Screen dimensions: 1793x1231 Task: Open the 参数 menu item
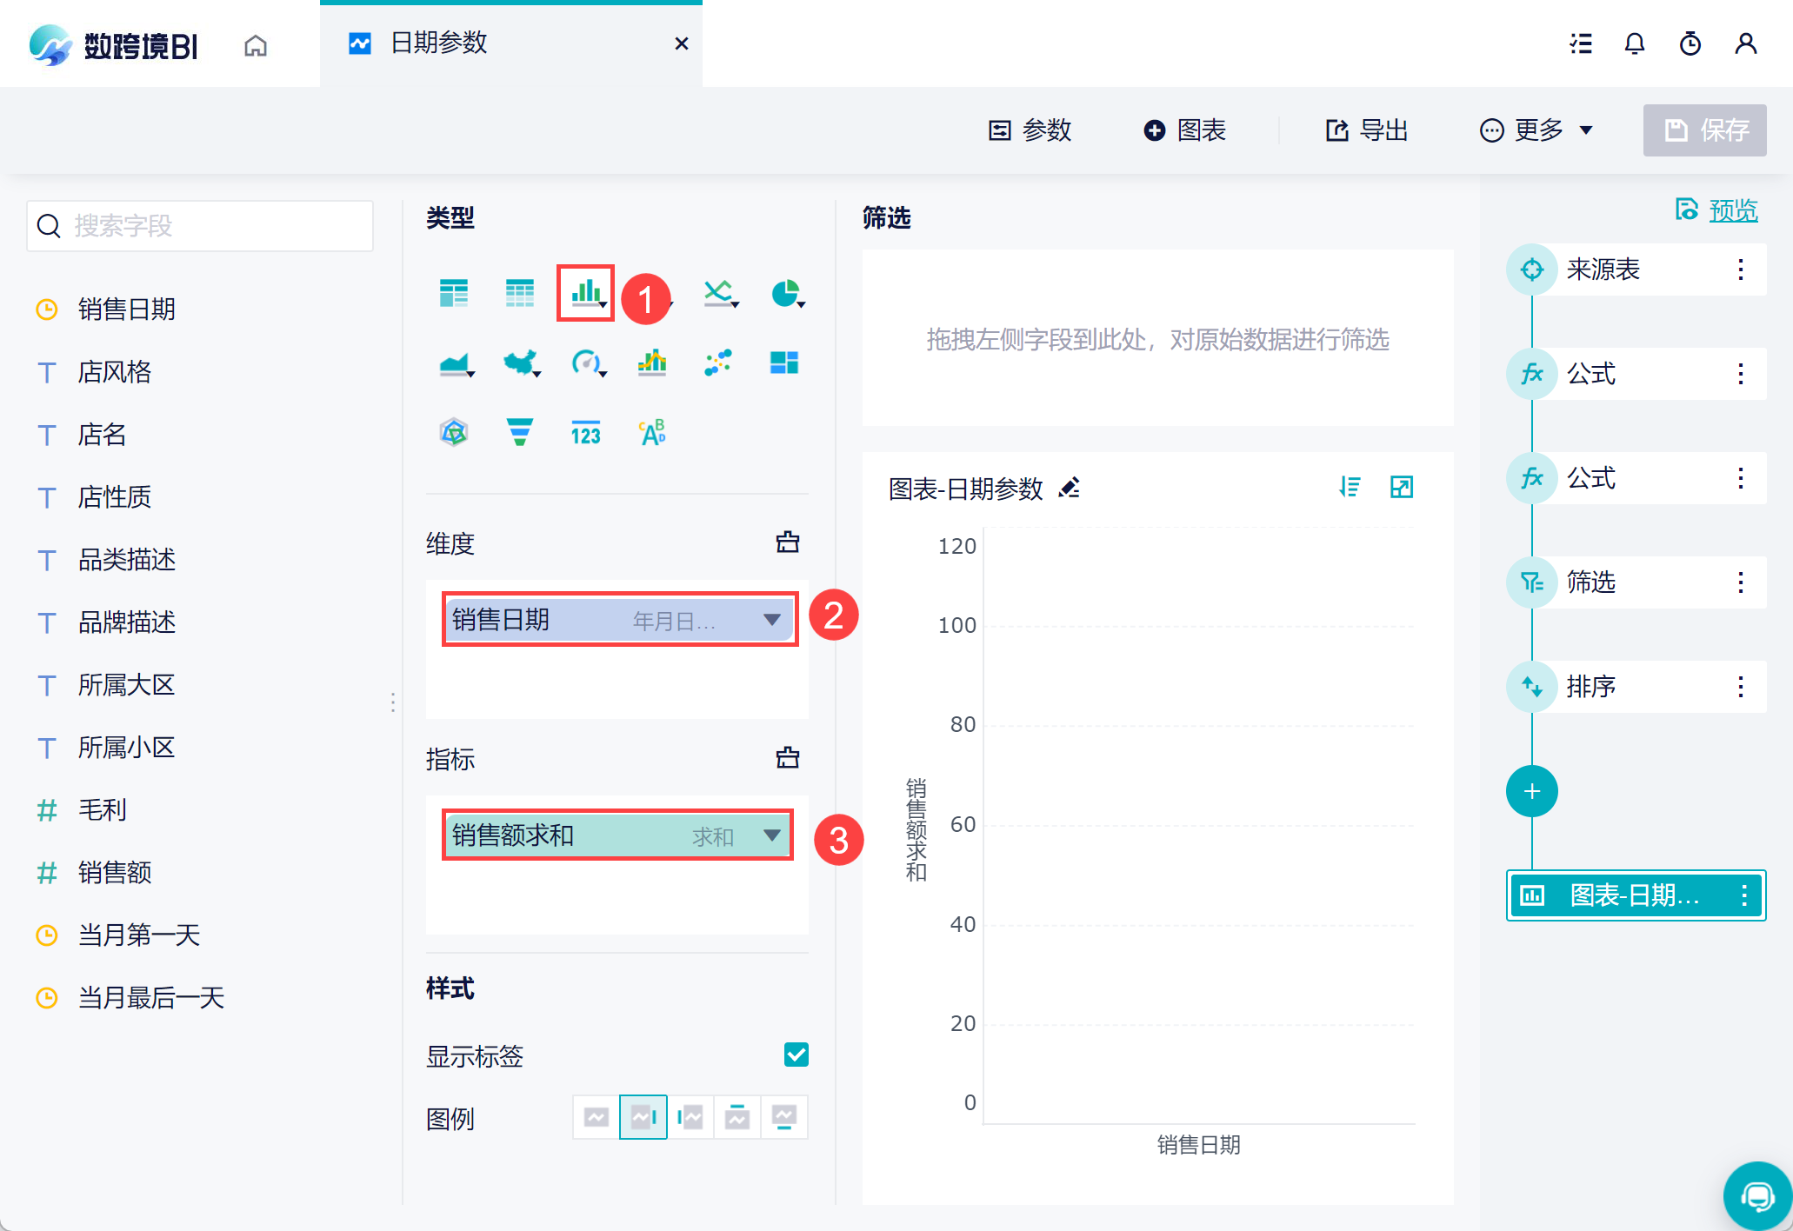point(1030,130)
